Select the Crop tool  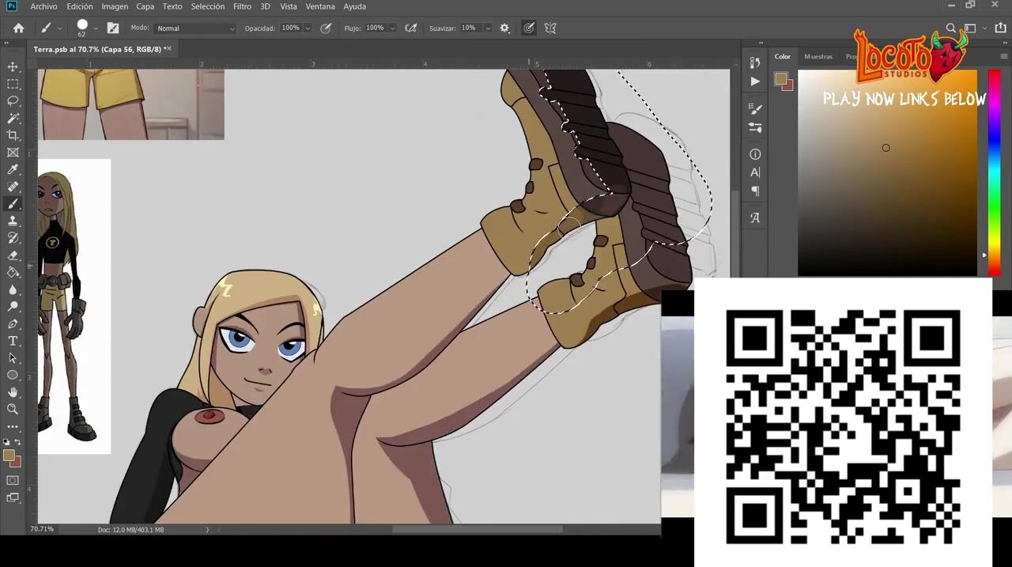click(x=13, y=135)
